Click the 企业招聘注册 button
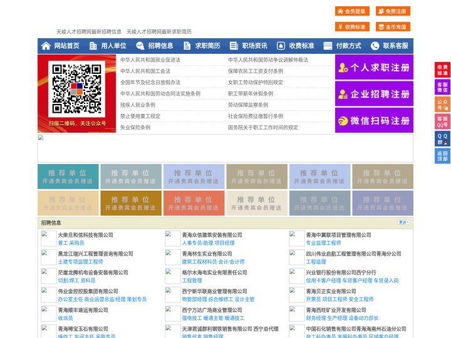This screenshot has height=338, width=451. pos(374,94)
